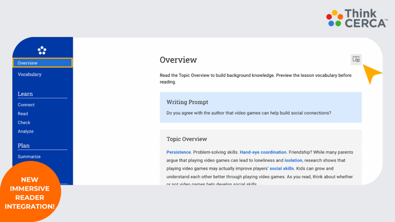Click the 'Read the Topic Overview' instructions text

256,79
